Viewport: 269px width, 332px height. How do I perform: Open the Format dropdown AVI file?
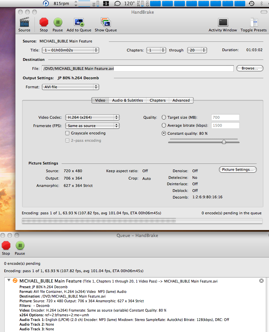[x=70, y=87]
